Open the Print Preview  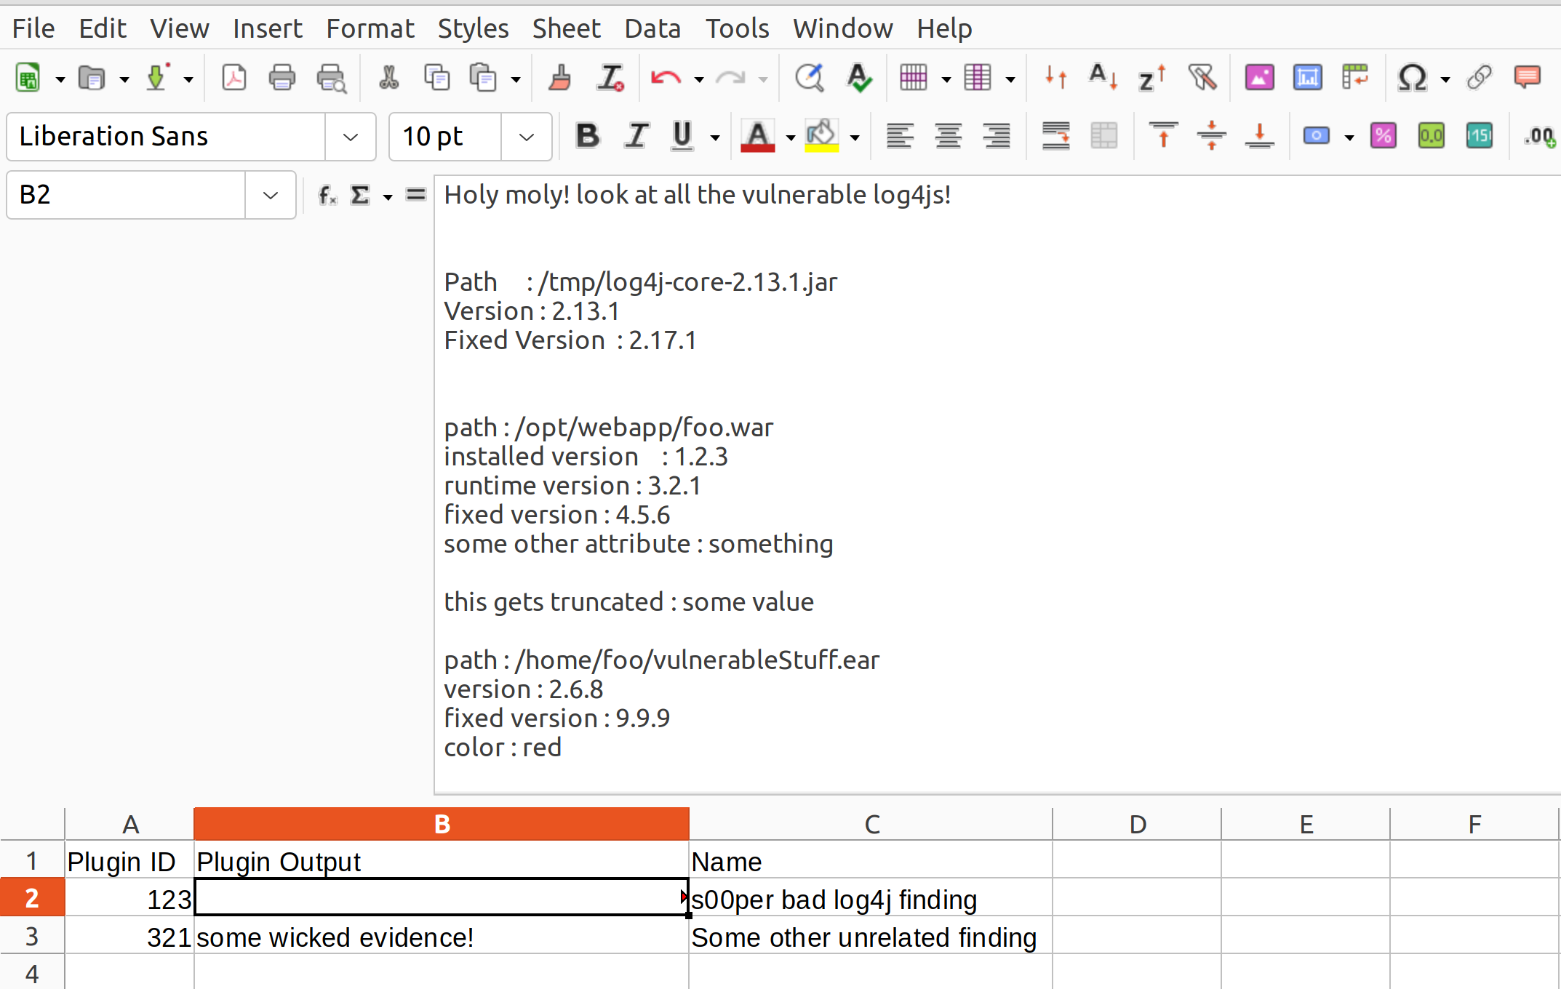tap(331, 77)
